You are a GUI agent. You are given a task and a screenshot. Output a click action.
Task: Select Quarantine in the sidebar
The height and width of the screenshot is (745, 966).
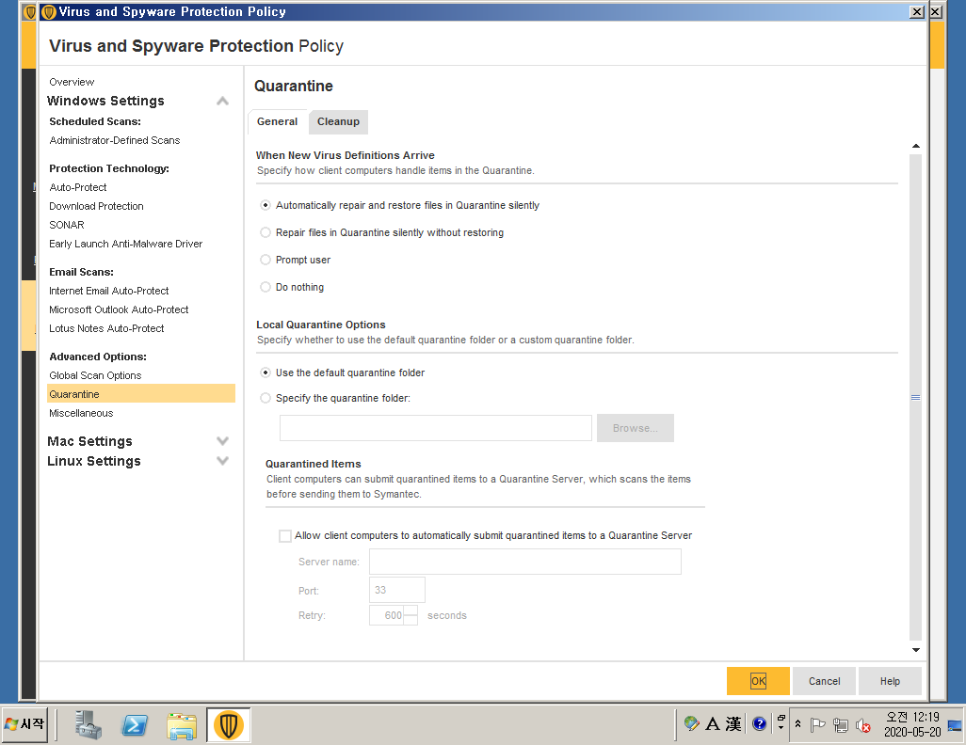click(x=141, y=394)
